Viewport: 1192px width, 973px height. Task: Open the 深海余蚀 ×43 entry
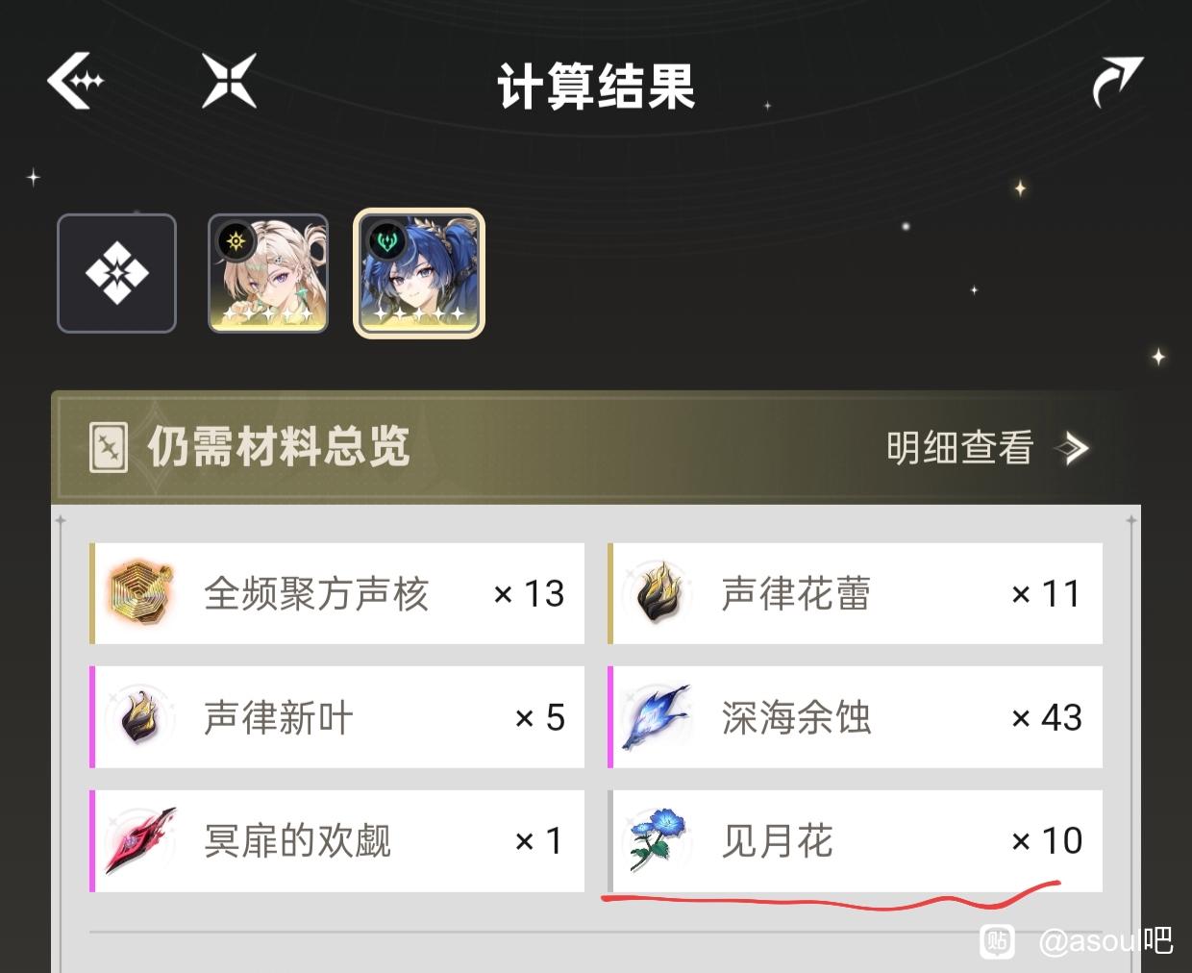click(856, 717)
